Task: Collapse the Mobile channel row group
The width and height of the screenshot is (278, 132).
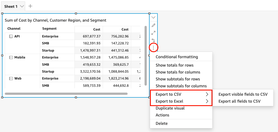Action: 11,57
